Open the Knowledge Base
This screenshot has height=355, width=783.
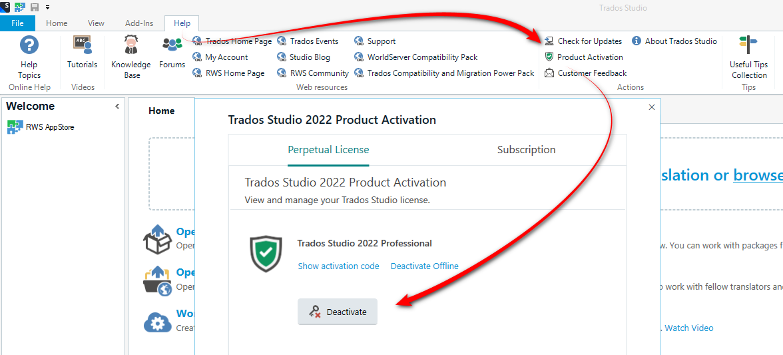click(x=130, y=57)
